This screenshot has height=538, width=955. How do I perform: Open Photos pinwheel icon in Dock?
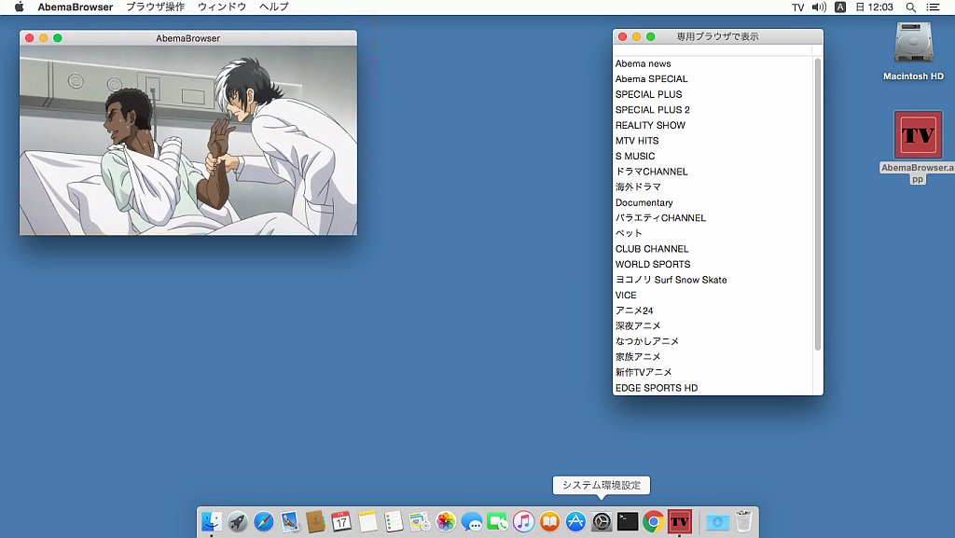tap(446, 521)
